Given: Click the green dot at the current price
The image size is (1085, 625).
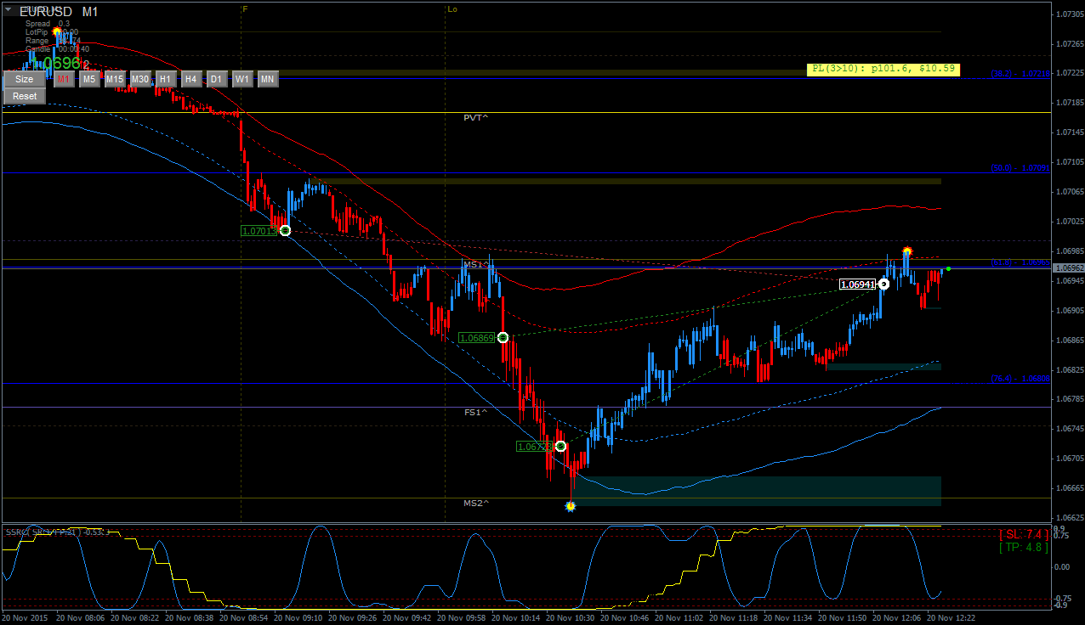Looking at the screenshot, I should [x=948, y=268].
